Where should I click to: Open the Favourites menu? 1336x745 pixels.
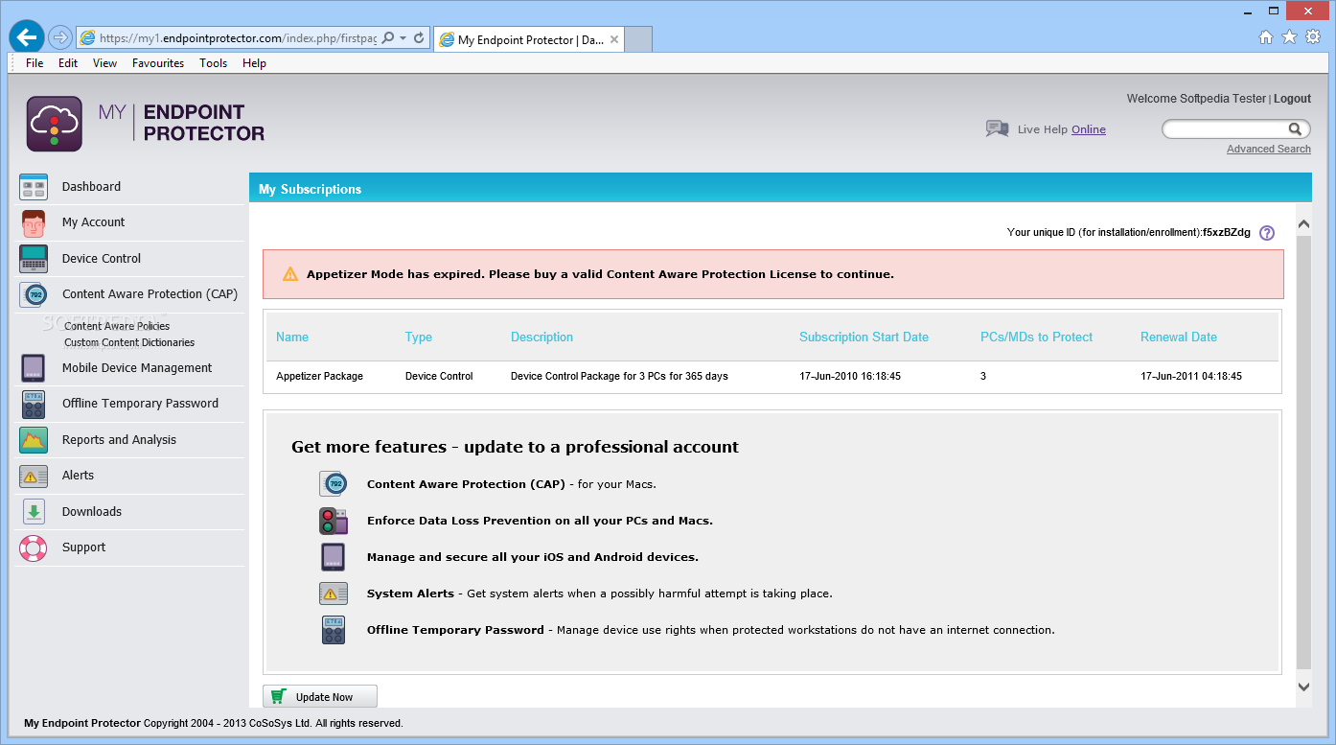(158, 63)
